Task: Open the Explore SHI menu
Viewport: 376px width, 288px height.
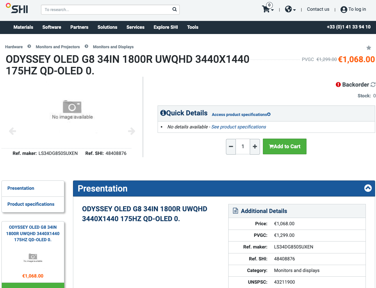Action: (x=166, y=27)
